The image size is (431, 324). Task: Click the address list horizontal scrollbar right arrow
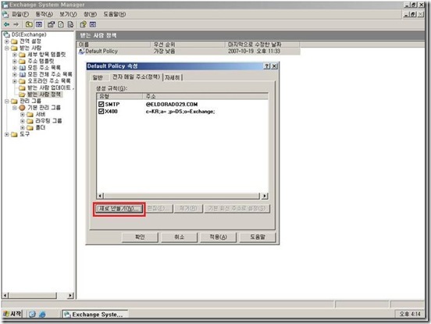(x=265, y=196)
